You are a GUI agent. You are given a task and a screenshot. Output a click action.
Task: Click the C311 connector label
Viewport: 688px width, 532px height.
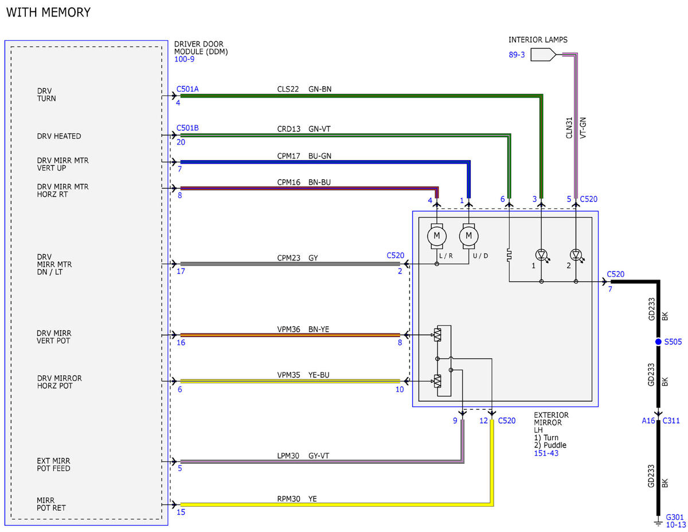[x=671, y=421]
